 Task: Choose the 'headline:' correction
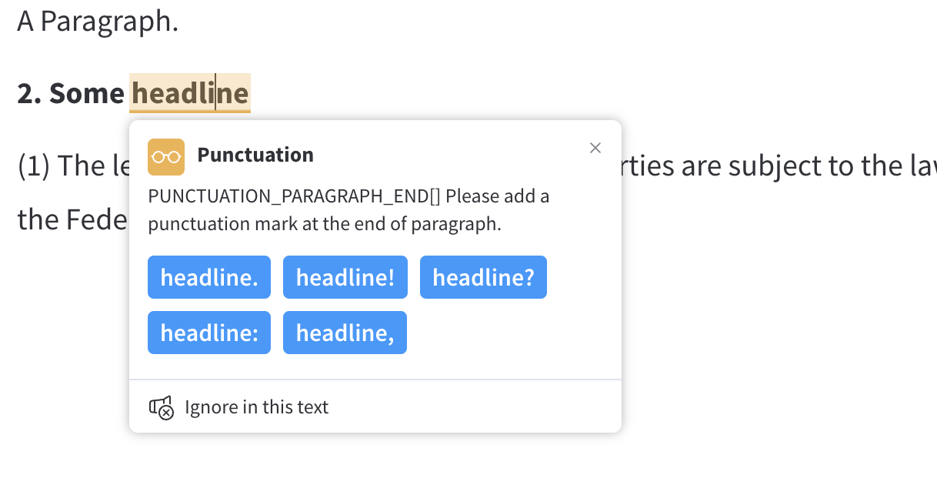pyautogui.click(x=208, y=333)
